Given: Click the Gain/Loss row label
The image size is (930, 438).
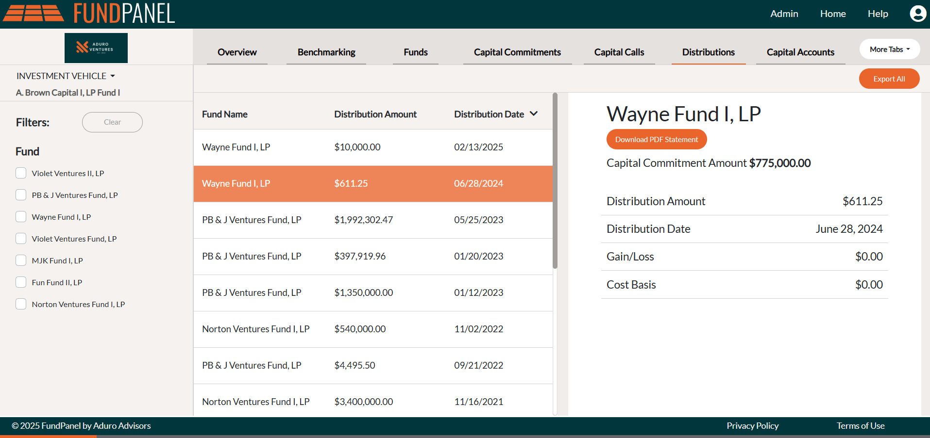Looking at the screenshot, I should [630, 257].
